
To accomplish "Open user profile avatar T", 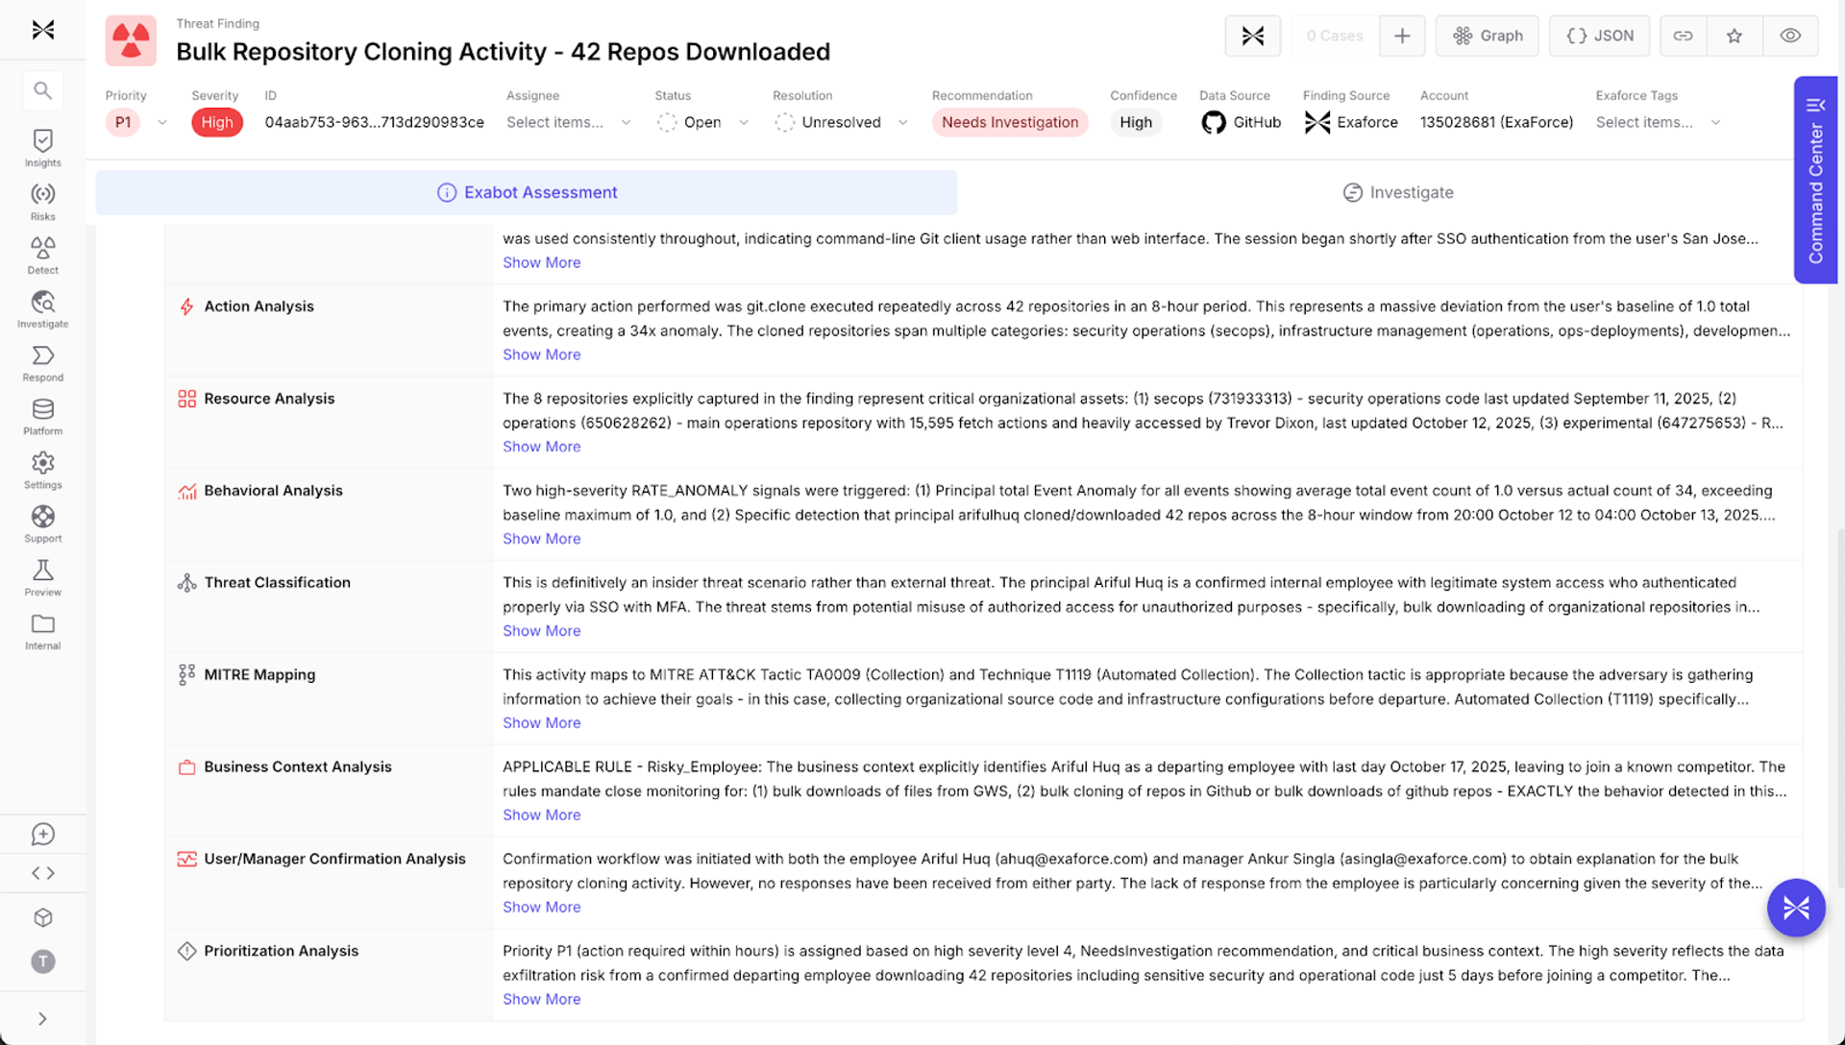I will 42,961.
